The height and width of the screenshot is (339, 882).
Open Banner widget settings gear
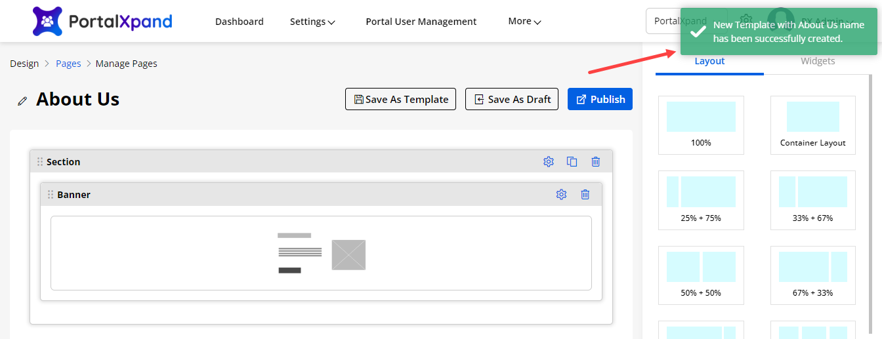tap(561, 195)
